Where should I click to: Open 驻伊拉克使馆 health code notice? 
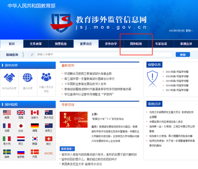[x=172, y=143]
